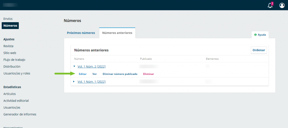Viewport: 288px width, 128px height.
Task: Switch to the Próximos números tab
Action: click(x=81, y=33)
